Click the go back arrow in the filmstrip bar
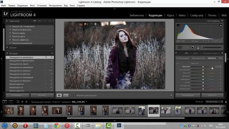The image size is (229, 129). pyautogui.click(x=22, y=102)
